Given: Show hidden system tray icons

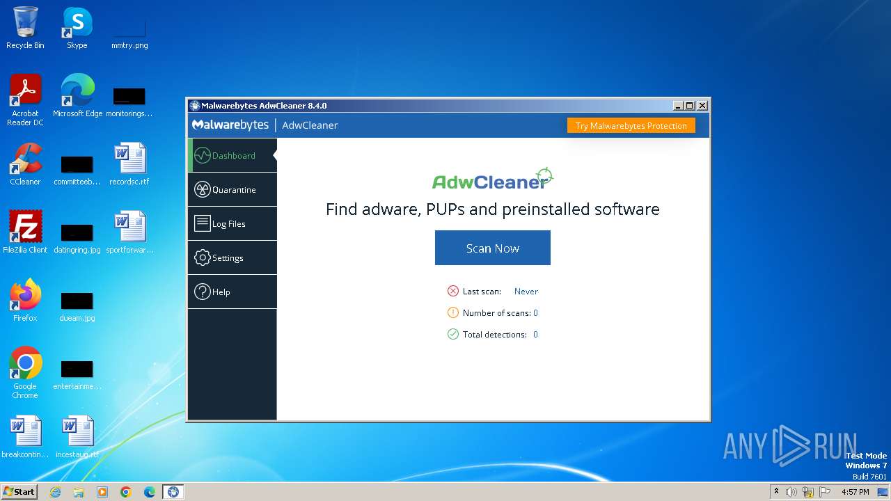Looking at the screenshot, I should pos(776,492).
